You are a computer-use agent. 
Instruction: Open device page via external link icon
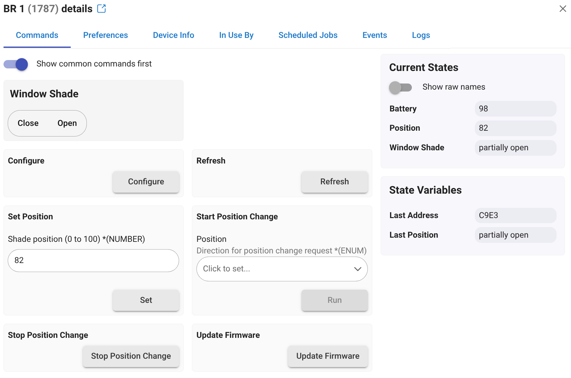click(101, 9)
